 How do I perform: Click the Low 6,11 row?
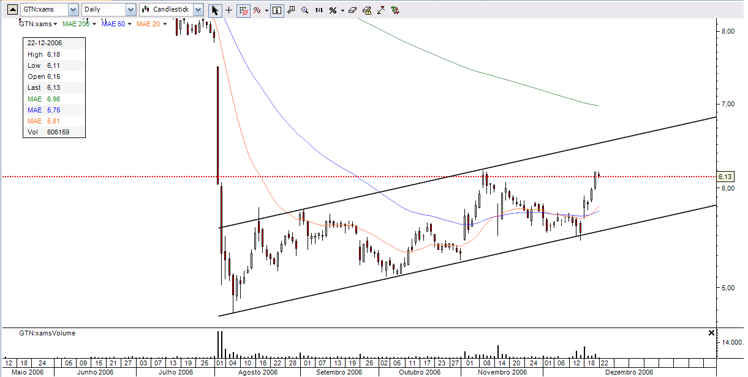coord(54,65)
